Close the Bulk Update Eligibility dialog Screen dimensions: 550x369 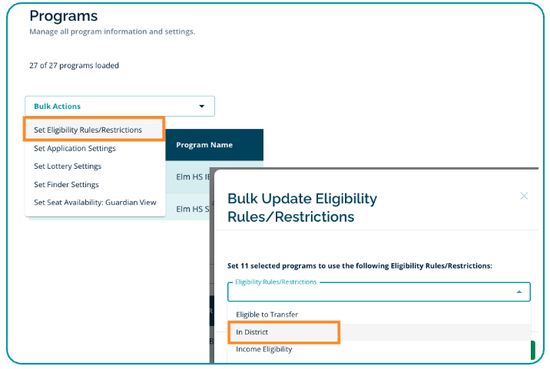524,196
